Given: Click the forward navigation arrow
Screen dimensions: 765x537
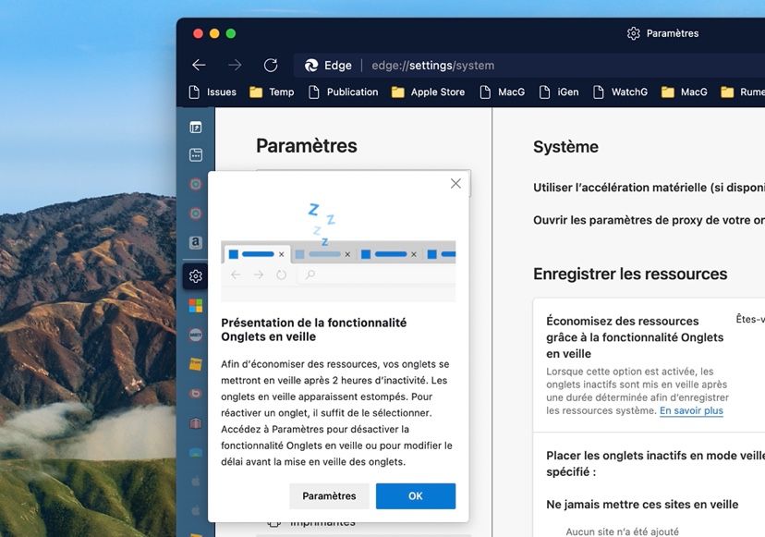Looking at the screenshot, I should 234,65.
